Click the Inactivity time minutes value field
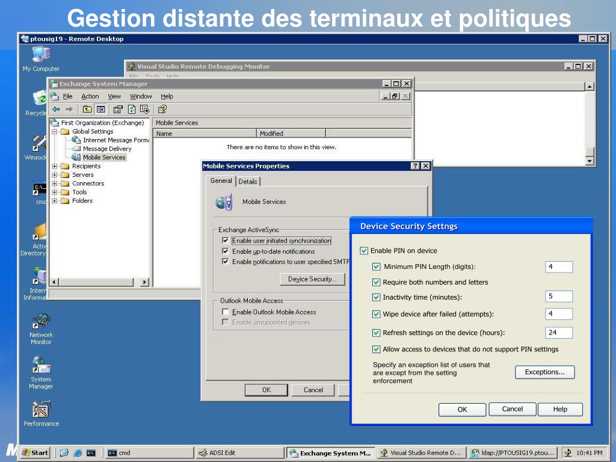Screen dimensions: 616x462 [x=559, y=296]
